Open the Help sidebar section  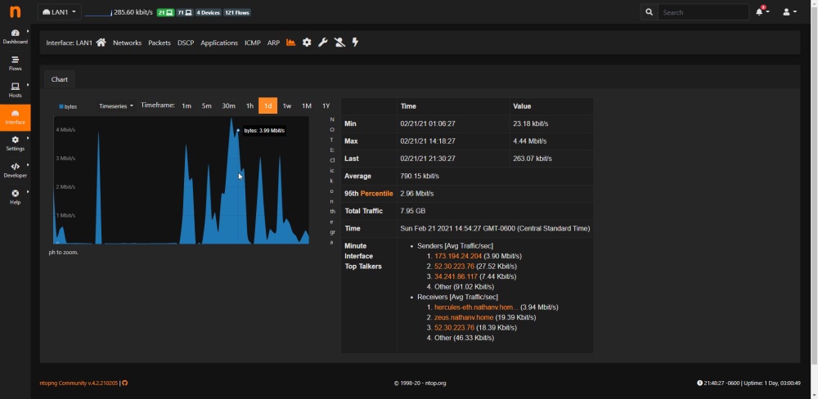pos(15,197)
